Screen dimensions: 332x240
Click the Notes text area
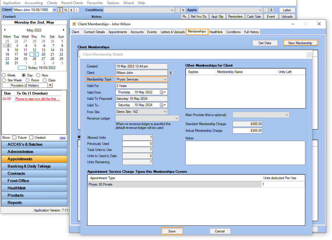[245, 153]
